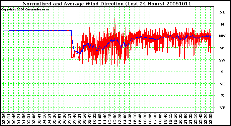231x126 pixels.
Task: Click the 18:40 time label
Action: (x=165, y=119)
